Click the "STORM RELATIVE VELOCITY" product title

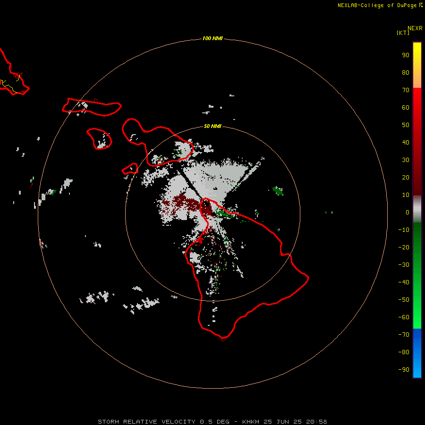pos(147,422)
